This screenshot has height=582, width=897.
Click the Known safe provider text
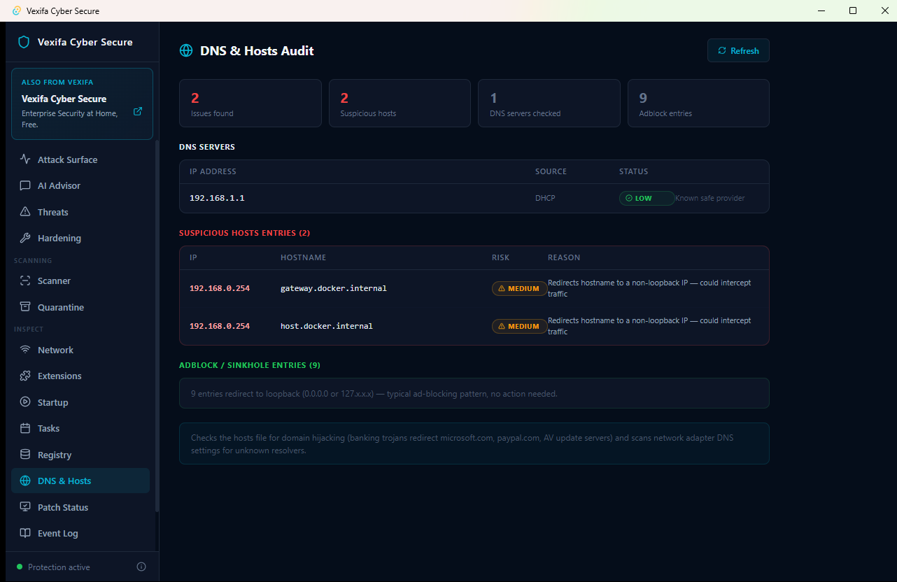[710, 198]
